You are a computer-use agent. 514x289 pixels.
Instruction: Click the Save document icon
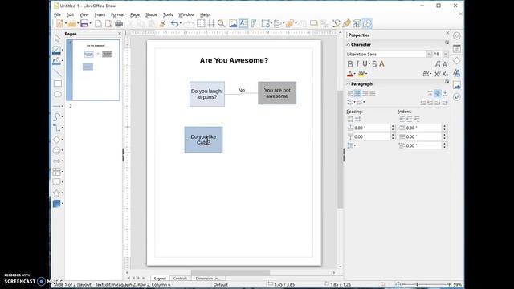pyautogui.click(x=84, y=23)
